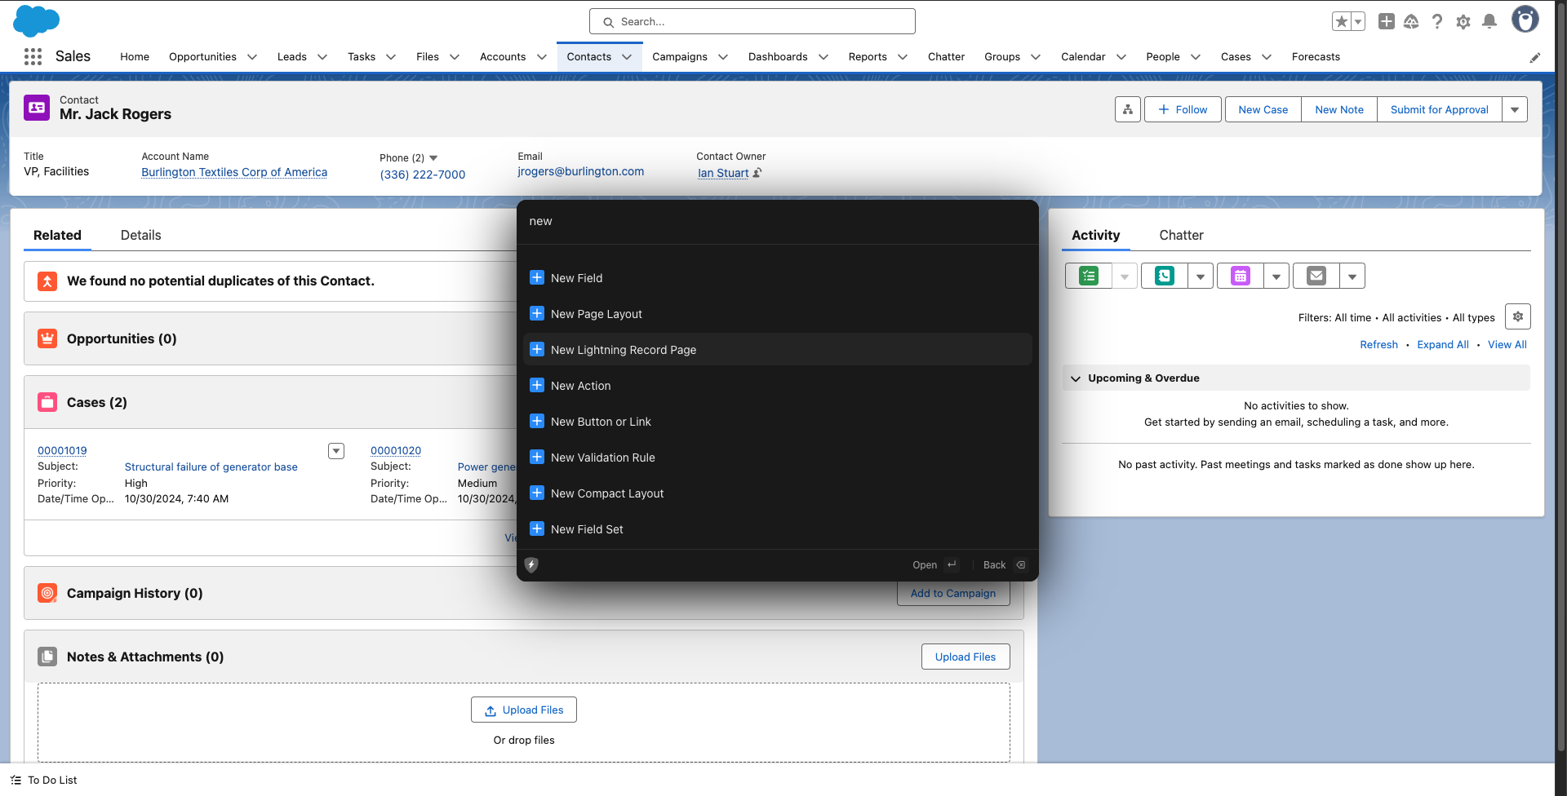Switch to the Details tab
The height and width of the screenshot is (796, 1567).
(x=140, y=235)
